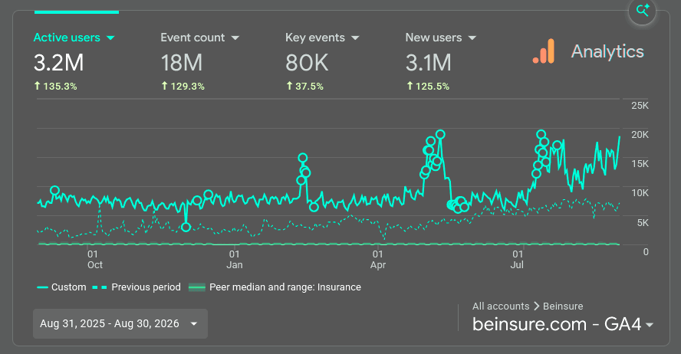Open the date range Aug 31, 2025 dropdown

coord(120,323)
